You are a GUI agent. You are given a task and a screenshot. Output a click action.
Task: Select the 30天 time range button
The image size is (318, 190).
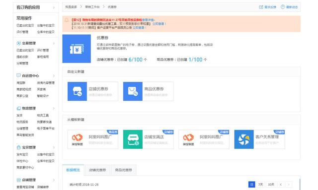[x=271, y=185]
